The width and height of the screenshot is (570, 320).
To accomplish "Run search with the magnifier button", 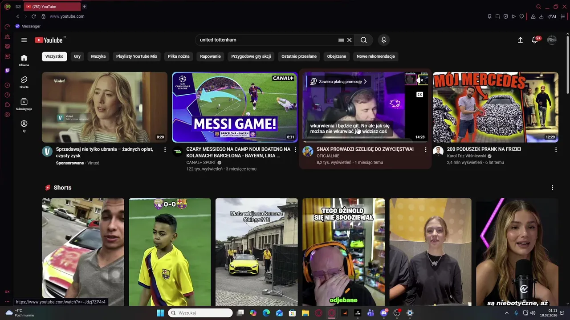I will 364,40.
